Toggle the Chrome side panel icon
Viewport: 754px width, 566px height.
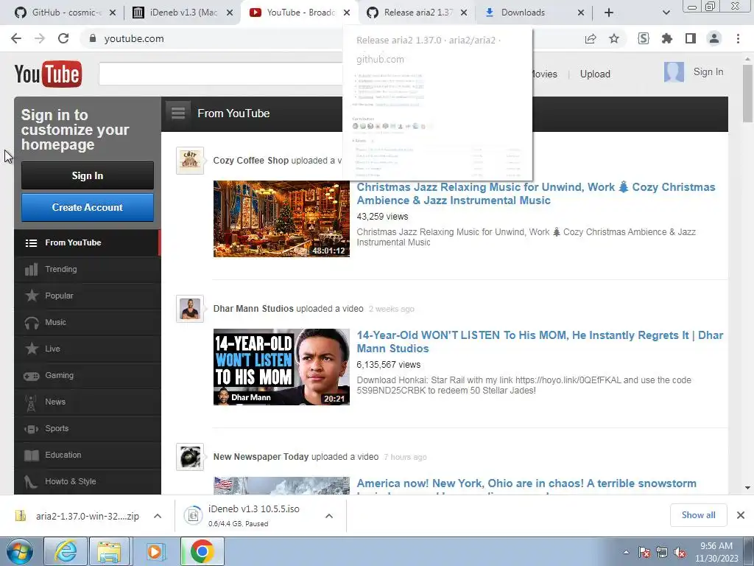tap(691, 38)
